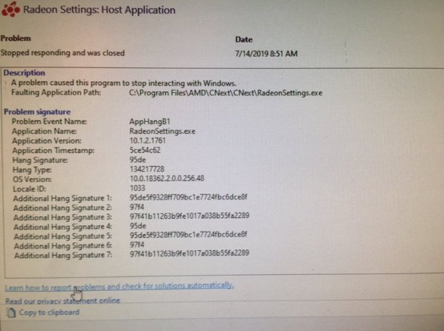Select the Problem column header
This screenshot has height=331, width=444.
[16, 39]
